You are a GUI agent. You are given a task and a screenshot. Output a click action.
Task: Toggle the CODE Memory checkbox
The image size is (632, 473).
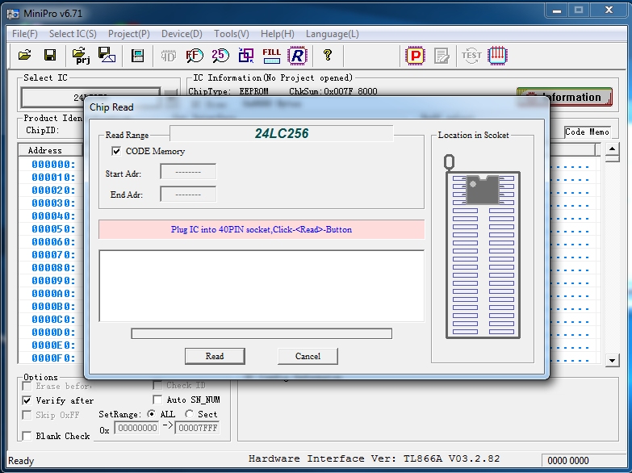(116, 151)
